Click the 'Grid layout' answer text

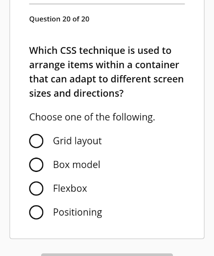pyautogui.click(x=77, y=141)
